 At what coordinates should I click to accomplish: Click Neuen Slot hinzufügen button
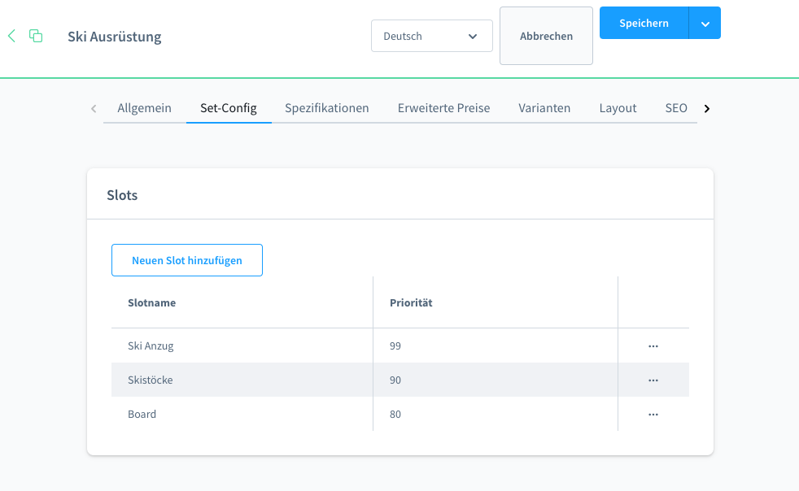point(187,260)
